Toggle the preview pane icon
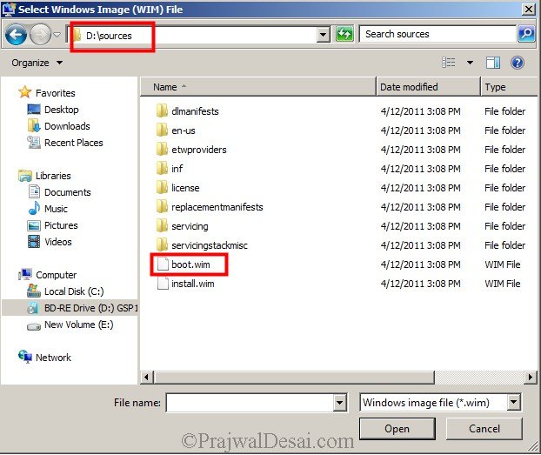Image resolution: width=541 pixels, height=455 pixels. tap(492, 63)
